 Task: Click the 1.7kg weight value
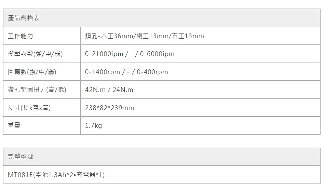click(93, 126)
